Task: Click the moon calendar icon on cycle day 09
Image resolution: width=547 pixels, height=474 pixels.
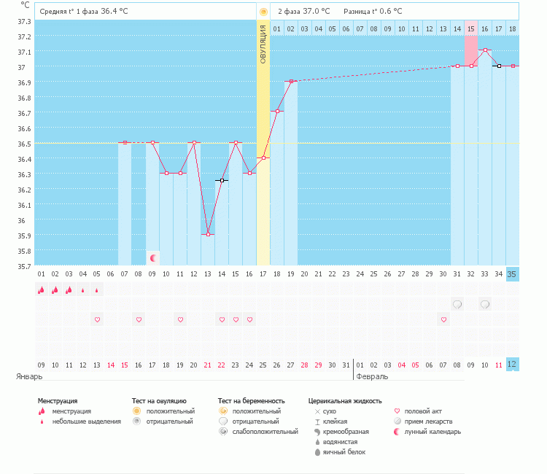Action: [x=152, y=258]
